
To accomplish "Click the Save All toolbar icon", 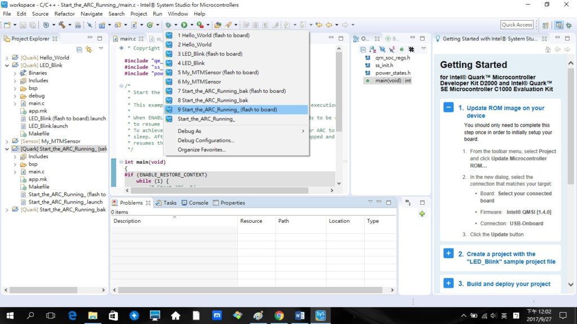I will 33,25.
